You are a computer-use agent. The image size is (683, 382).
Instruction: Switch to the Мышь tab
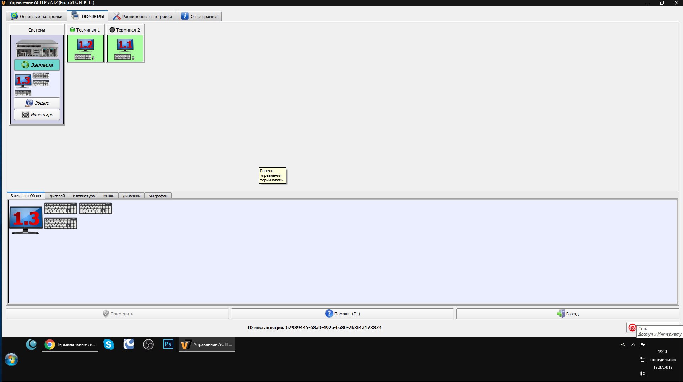pyautogui.click(x=109, y=196)
